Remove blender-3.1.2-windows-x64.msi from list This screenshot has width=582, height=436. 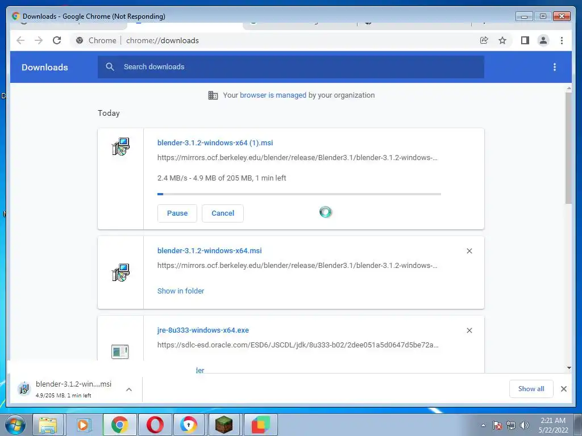(469, 251)
